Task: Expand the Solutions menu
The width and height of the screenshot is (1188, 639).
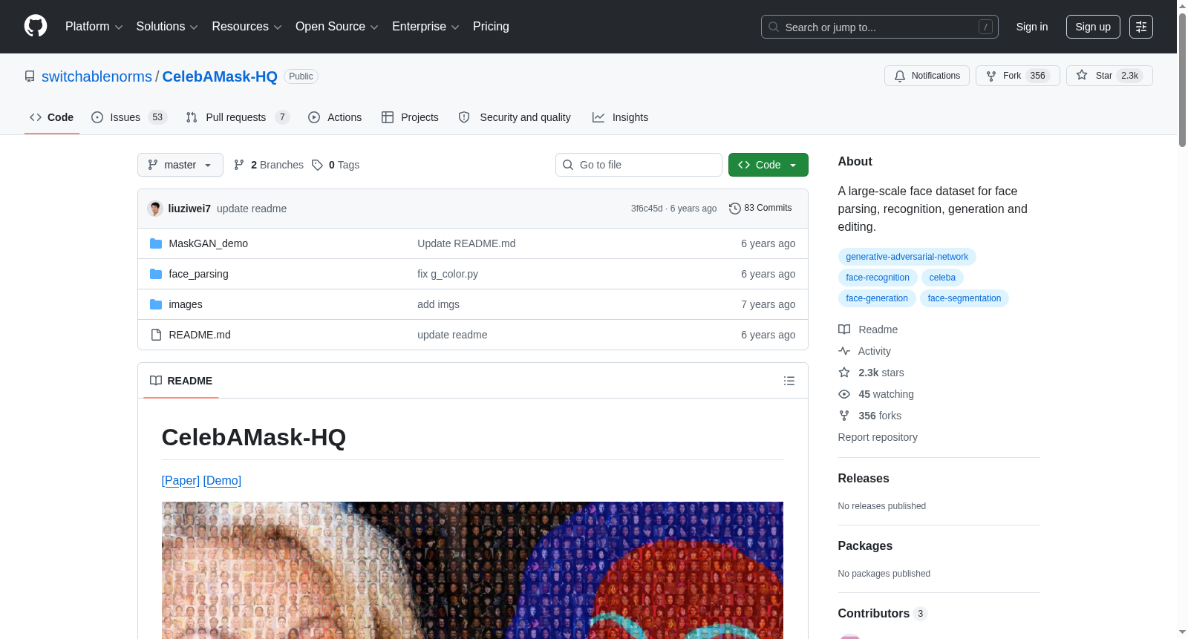Action: point(167,27)
